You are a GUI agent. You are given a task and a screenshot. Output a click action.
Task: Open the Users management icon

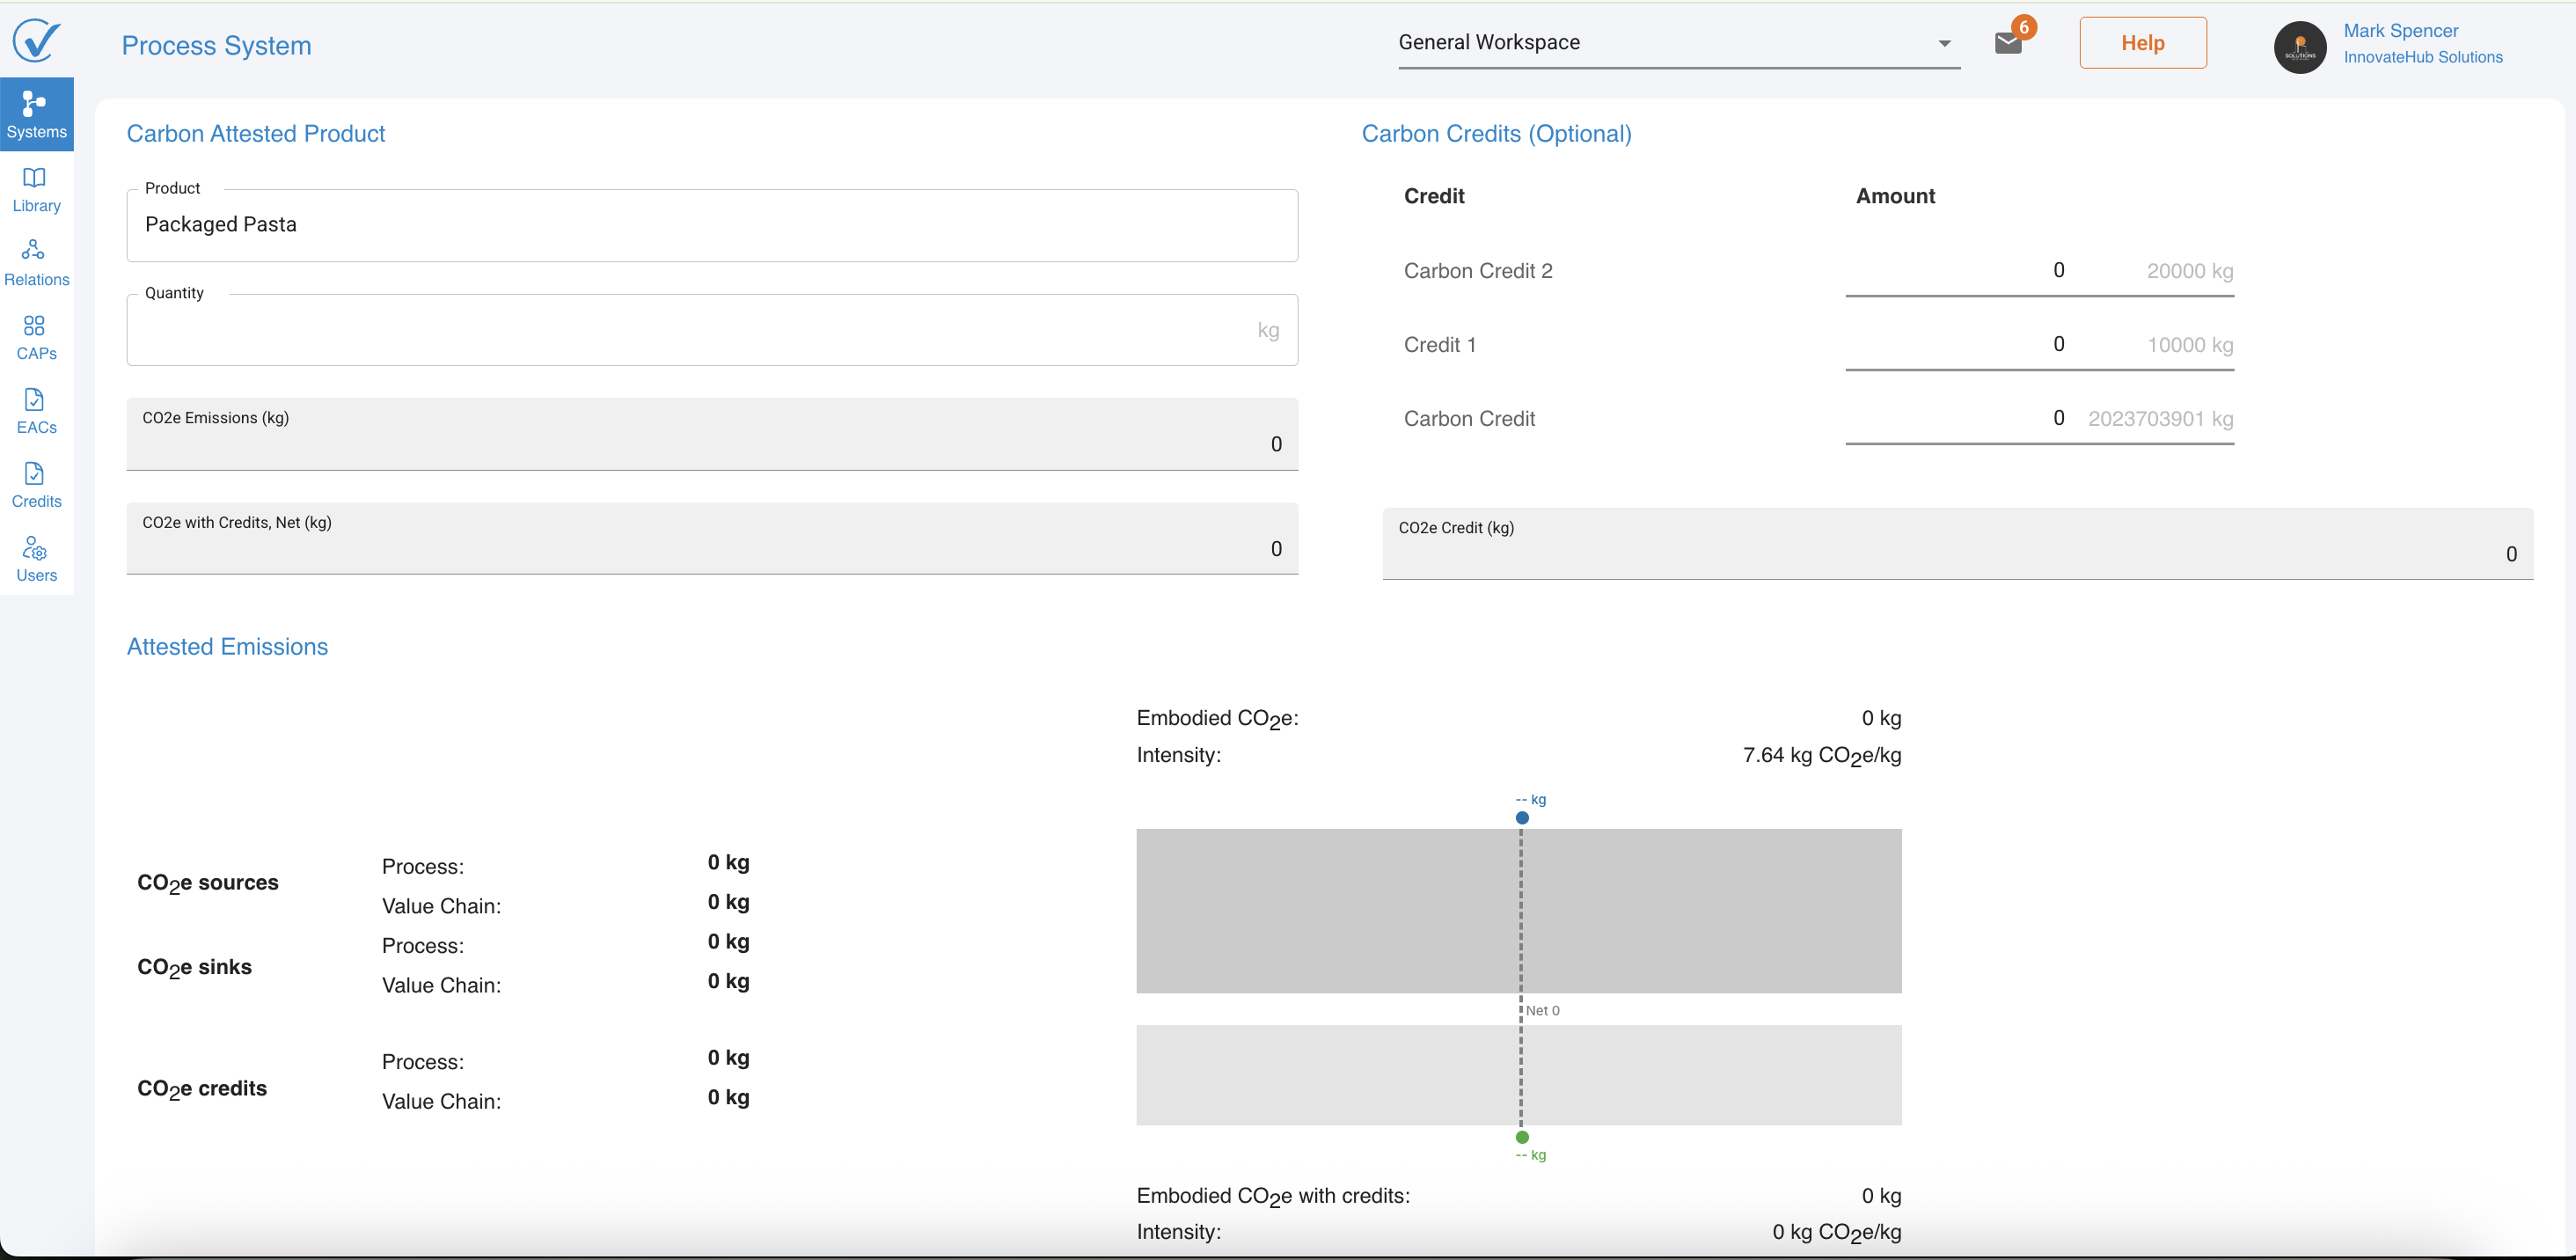[36, 559]
